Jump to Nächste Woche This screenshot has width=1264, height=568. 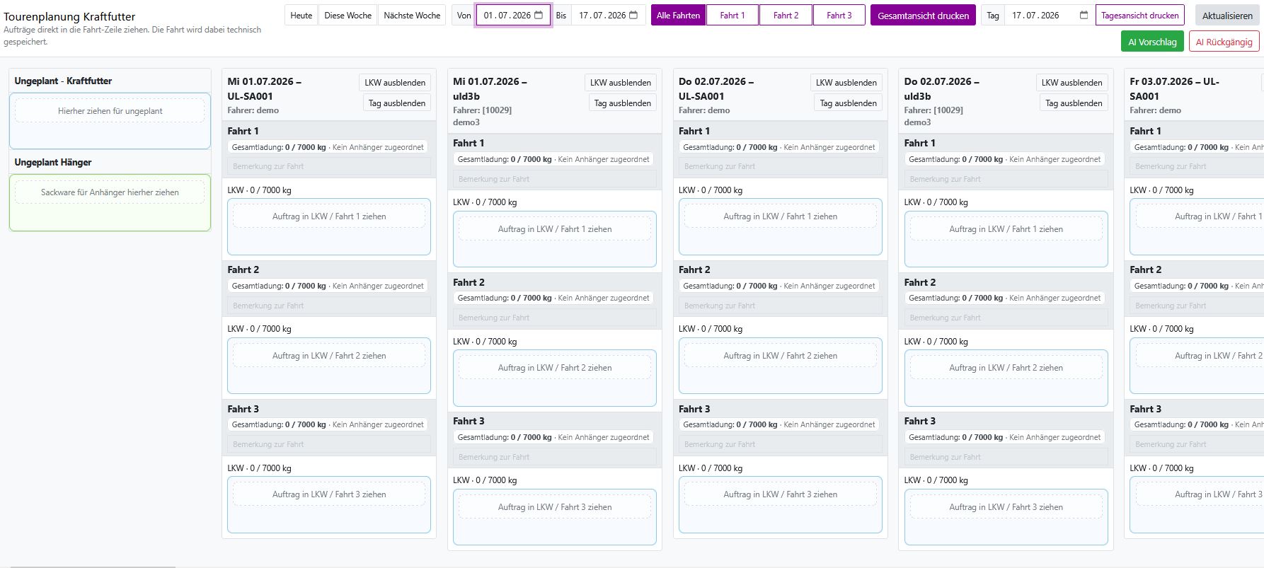(x=412, y=15)
